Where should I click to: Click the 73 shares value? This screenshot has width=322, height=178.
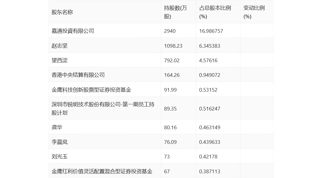point(167,156)
